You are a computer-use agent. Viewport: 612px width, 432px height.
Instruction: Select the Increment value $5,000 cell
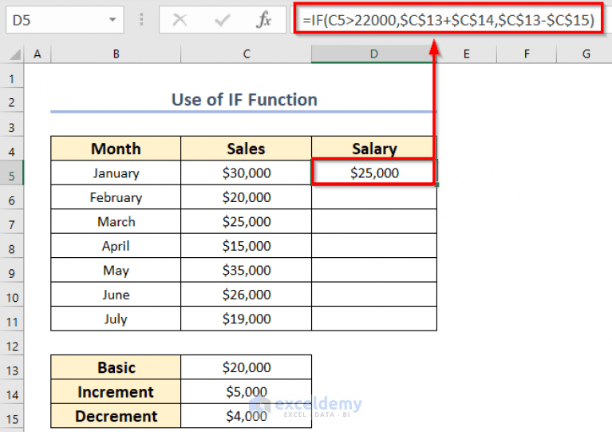point(247,392)
